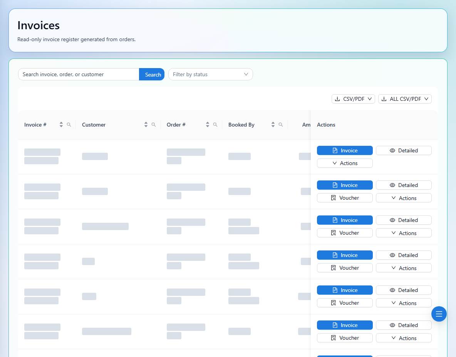
Task: Click the Order # column header label
Action: [x=176, y=125]
